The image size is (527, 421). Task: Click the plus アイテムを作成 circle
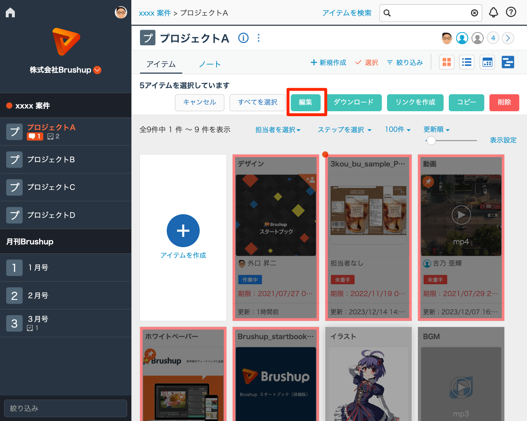click(183, 231)
